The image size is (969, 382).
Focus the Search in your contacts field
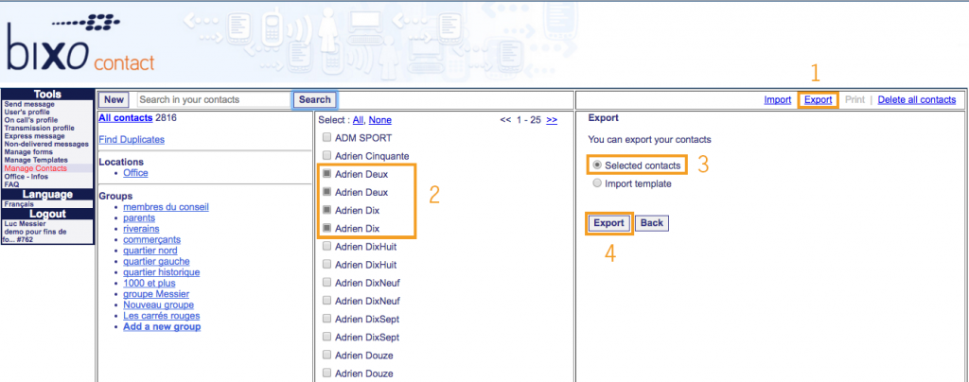(214, 99)
